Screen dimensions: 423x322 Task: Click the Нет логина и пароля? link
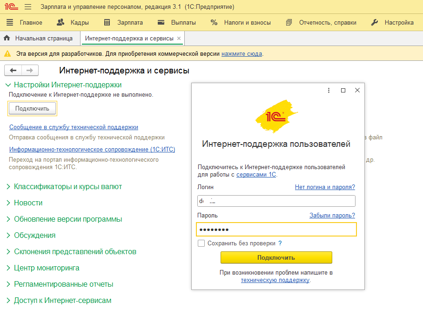(325, 187)
